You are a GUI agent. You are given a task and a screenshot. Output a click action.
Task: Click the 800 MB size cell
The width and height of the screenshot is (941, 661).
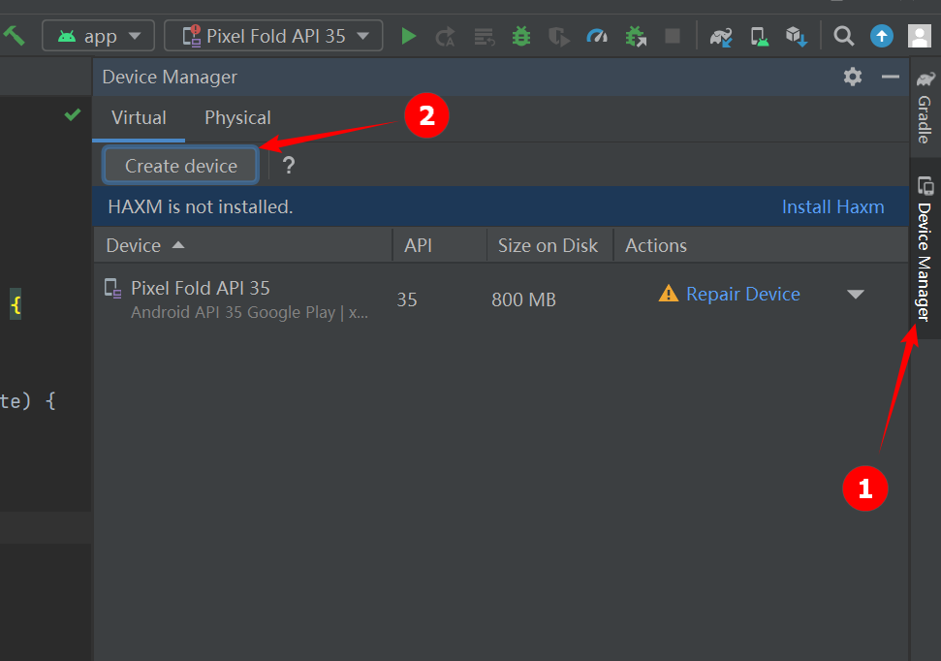tap(523, 299)
